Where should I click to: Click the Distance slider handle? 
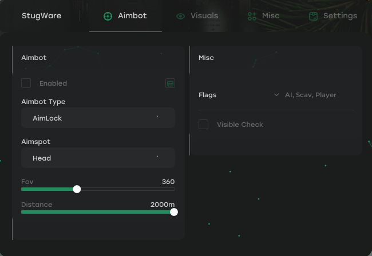tap(174, 212)
